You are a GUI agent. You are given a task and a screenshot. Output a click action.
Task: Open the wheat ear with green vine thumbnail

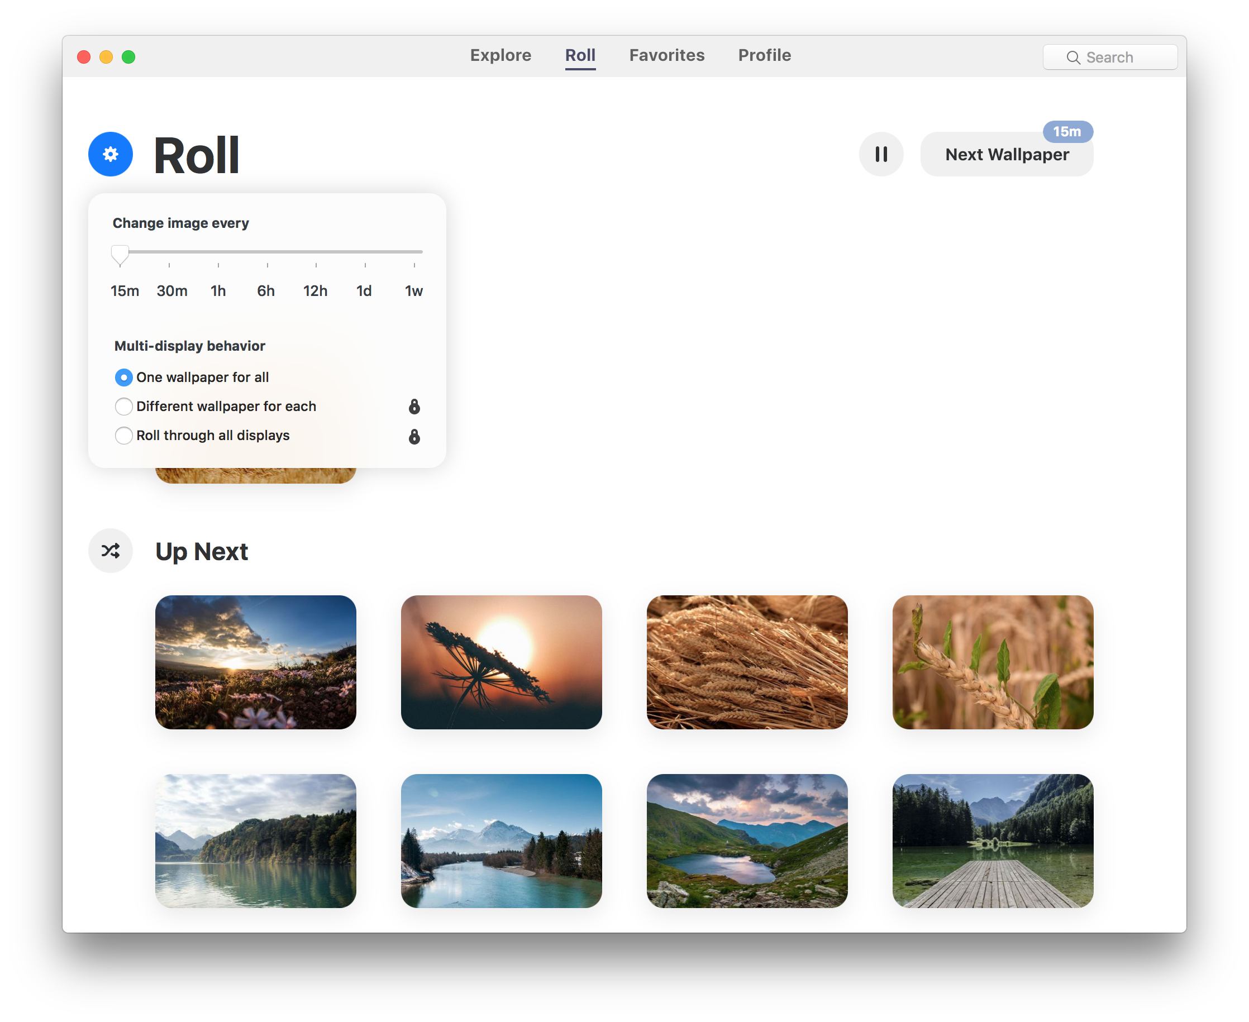point(993,662)
